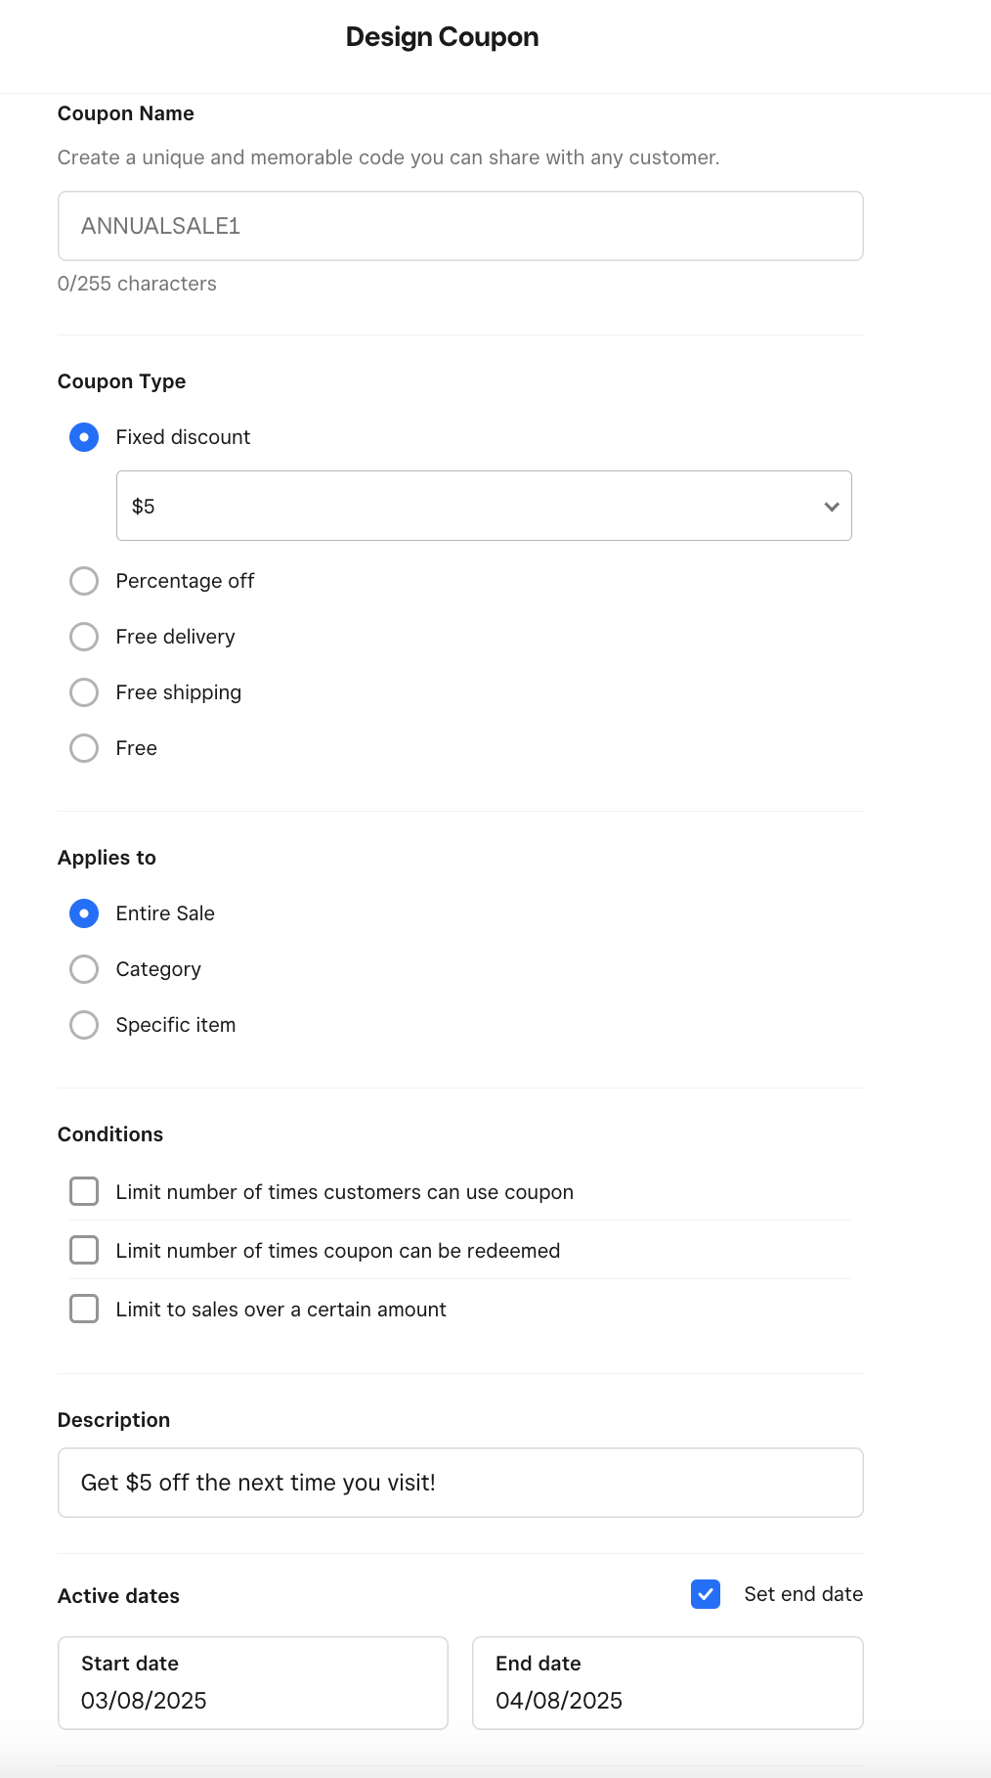Select the Free coupon type radio

click(84, 748)
